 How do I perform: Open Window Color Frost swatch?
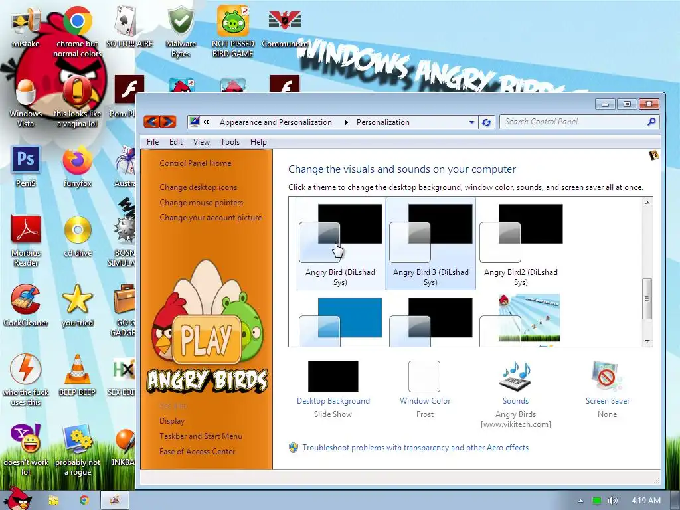pyautogui.click(x=424, y=389)
